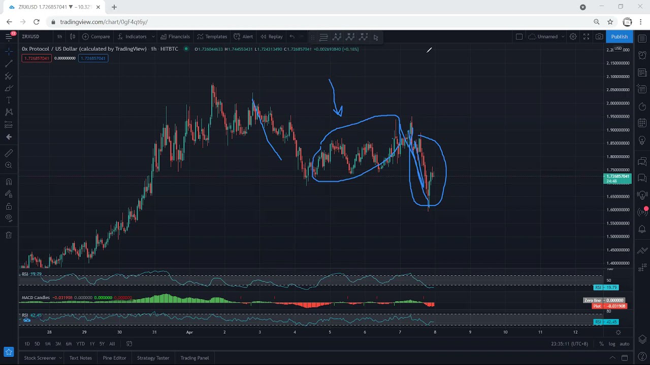650x365 pixels.
Task: Enter fullscreen mode
Action: (x=586, y=36)
